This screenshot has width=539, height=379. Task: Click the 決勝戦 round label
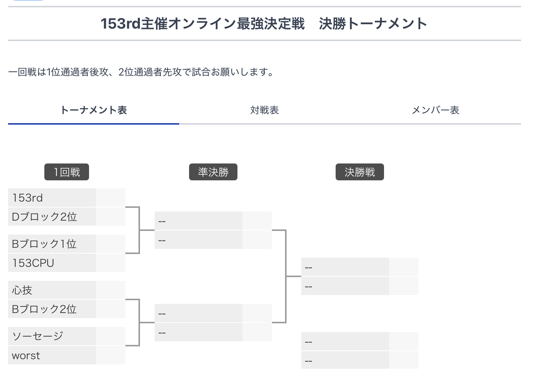pos(360,172)
